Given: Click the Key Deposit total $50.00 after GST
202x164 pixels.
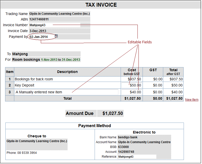Looking at the screenshot, I should click(x=177, y=85).
